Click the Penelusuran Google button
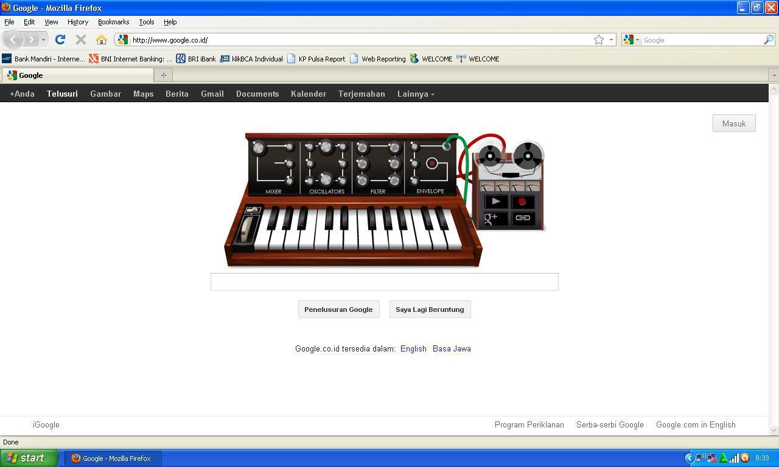 click(x=338, y=310)
